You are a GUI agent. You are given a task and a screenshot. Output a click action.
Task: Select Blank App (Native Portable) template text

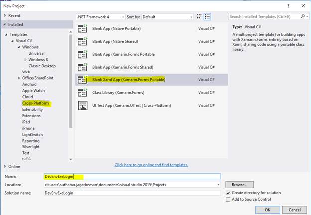tap(116, 29)
